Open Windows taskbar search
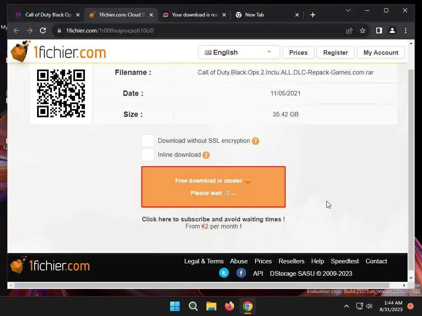Image resolution: width=422 pixels, height=316 pixels. pos(193,306)
